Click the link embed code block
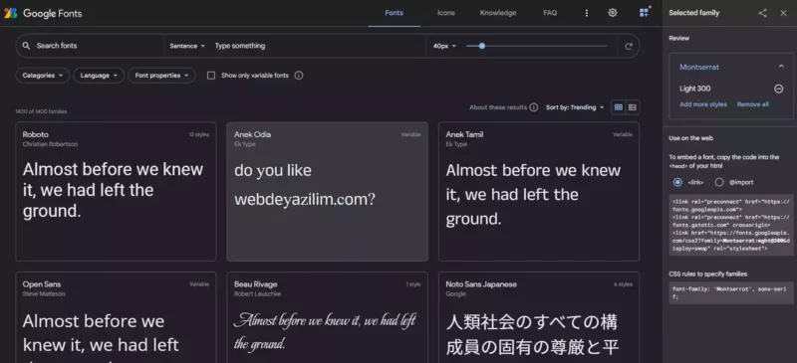 pos(731,225)
